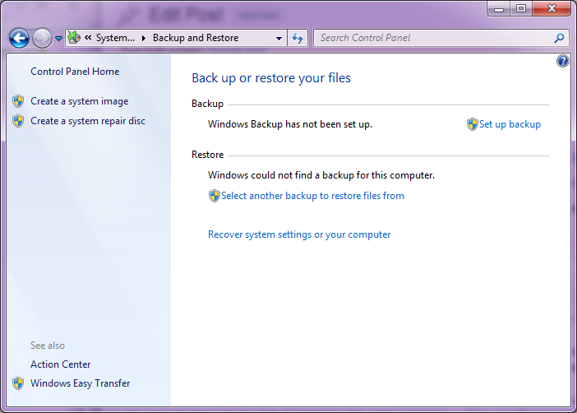The image size is (577, 413).
Task: Click 'Windows Backup has not been set up.' text
Action: [290, 124]
